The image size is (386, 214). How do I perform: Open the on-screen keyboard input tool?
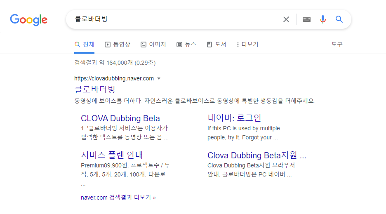306,19
